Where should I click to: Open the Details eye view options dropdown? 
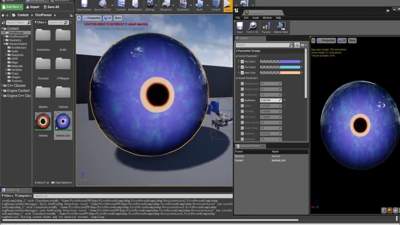[303, 45]
